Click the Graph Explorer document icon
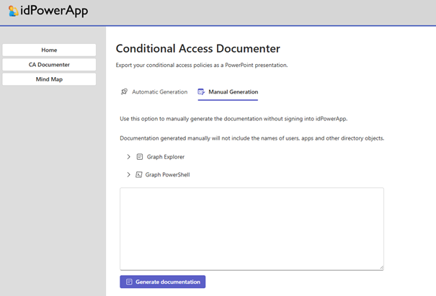This screenshot has width=436, height=296. (x=140, y=156)
